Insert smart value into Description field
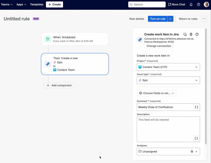 coord(196,138)
